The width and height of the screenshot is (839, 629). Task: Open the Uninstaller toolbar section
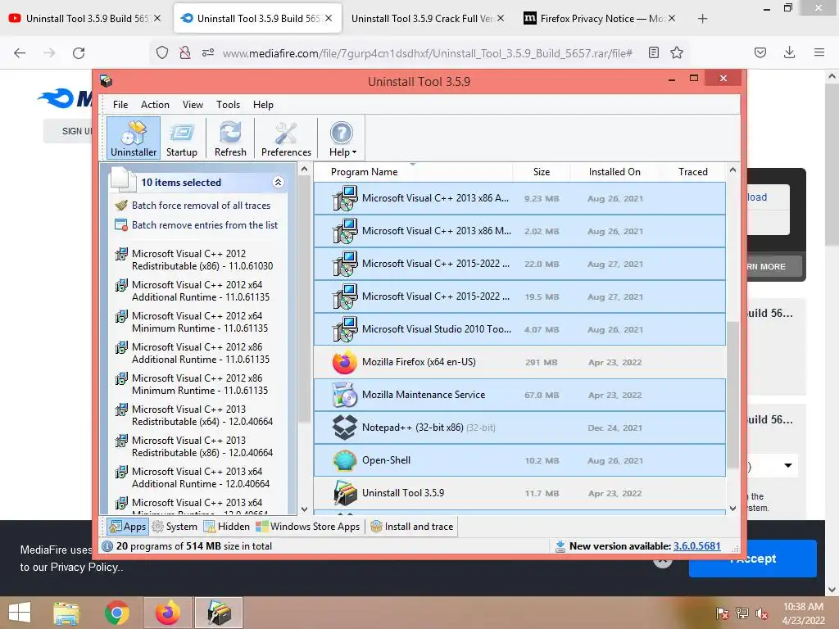[134, 138]
